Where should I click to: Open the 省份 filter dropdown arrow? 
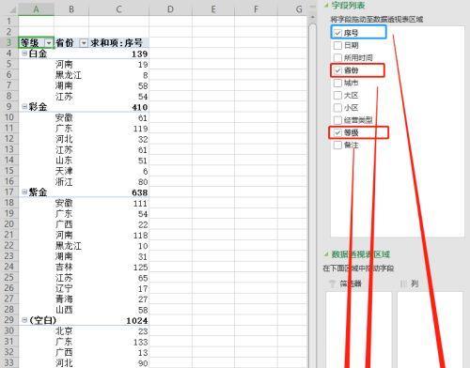tap(84, 43)
